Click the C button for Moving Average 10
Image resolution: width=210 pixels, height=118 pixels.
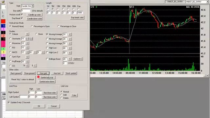coord(70,34)
